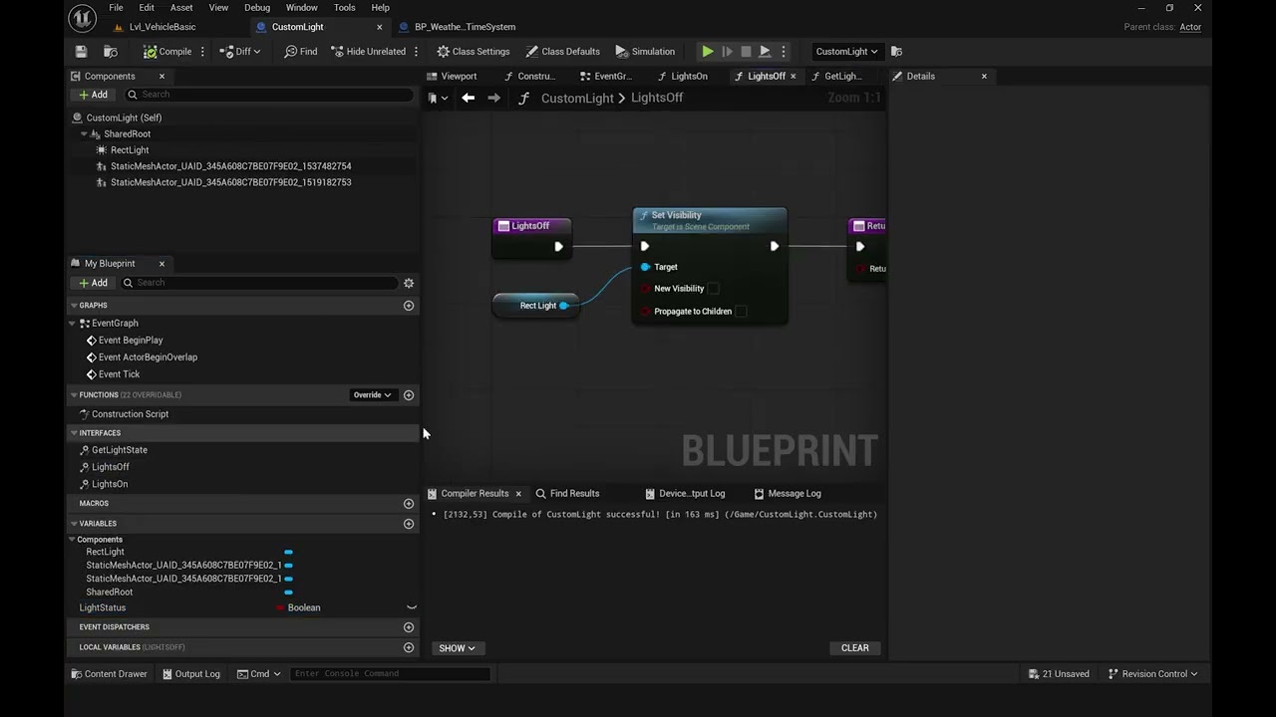Compile the CustomLight blueprint
Image resolution: width=1276 pixels, height=717 pixels.
166,52
